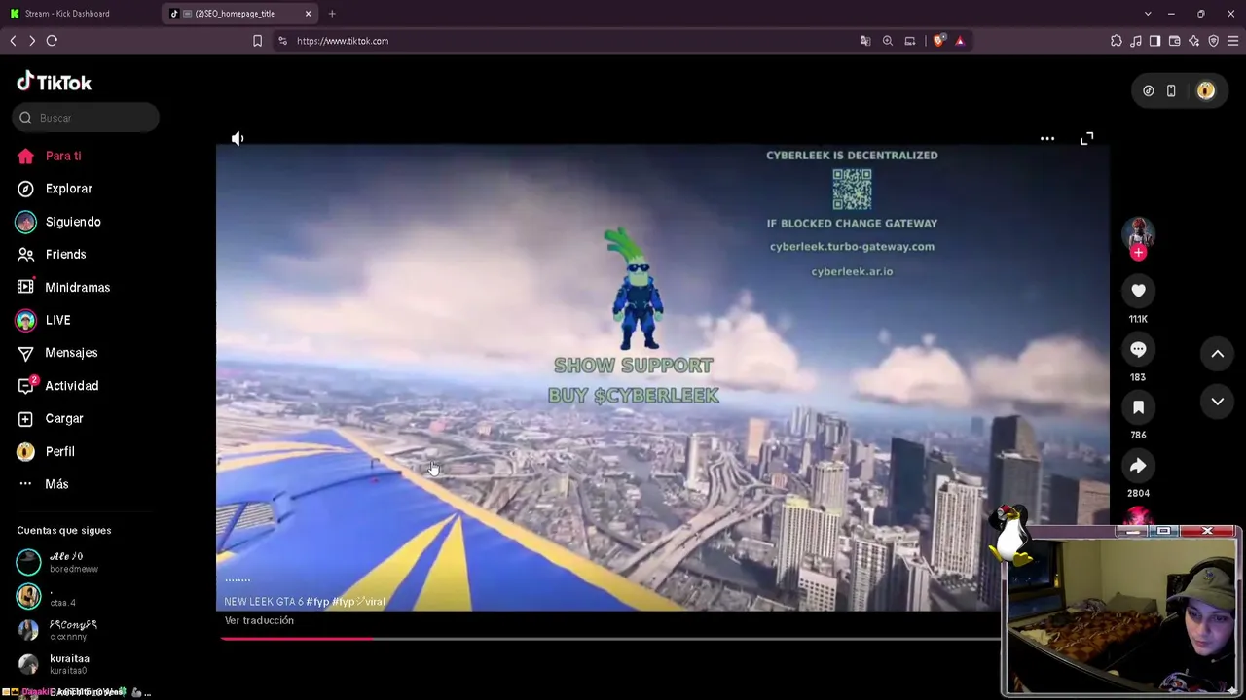Image resolution: width=1246 pixels, height=700 pixels.
Task: Open the browser extensions puzzle icon
Action: (1117, 41)
